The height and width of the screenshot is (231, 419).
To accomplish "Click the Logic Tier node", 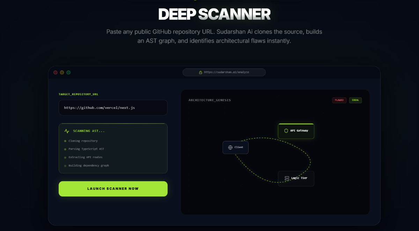I will pyautogui.click(x=296, y=178).
